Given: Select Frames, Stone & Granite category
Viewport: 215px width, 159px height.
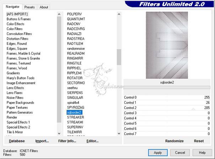Looking at the screenshot, I should [x=23, y=58].
